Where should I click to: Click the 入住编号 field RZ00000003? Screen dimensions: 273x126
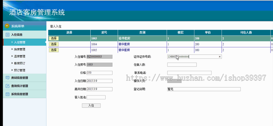pyautogui.click(x=99, y=57)
